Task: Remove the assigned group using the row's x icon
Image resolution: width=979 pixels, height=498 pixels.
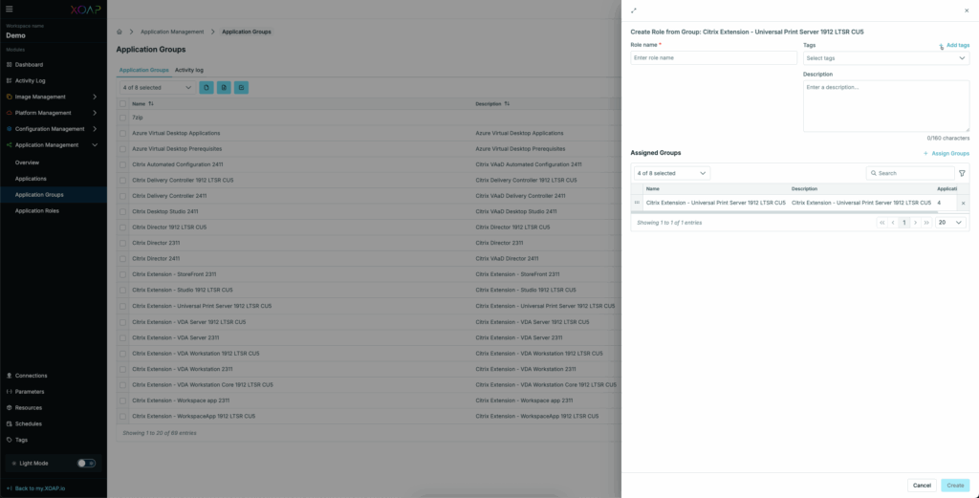Action: (x=963, y=203)
